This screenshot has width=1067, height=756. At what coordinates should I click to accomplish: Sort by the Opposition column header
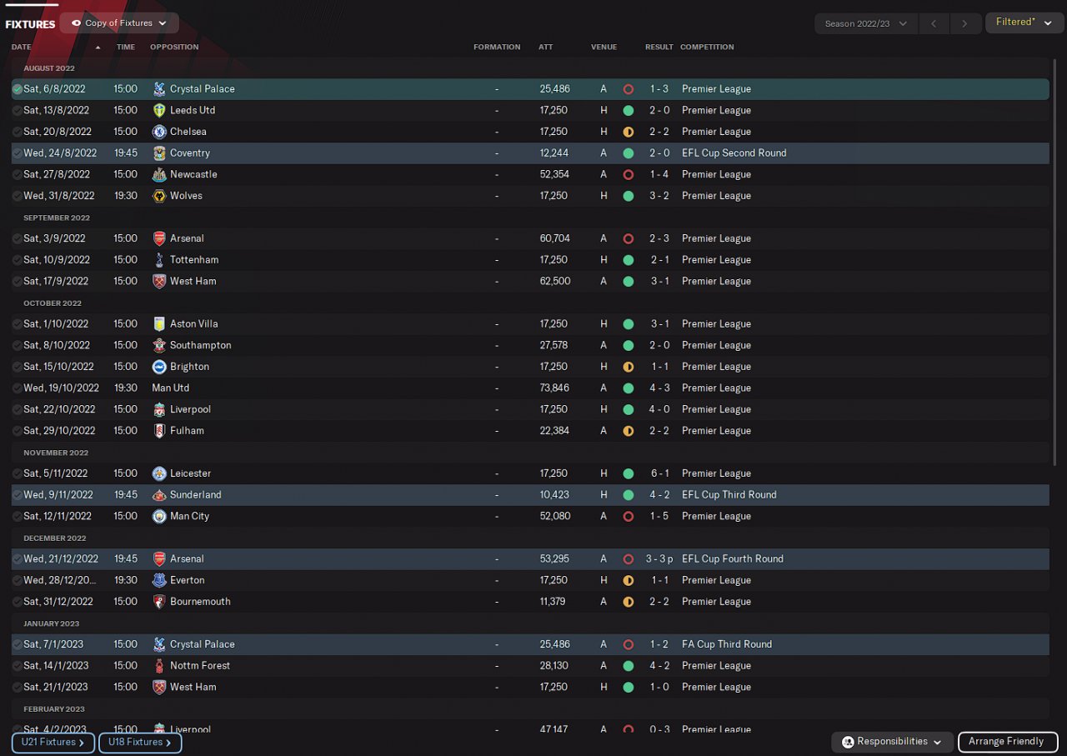click(x=174, y=47)
